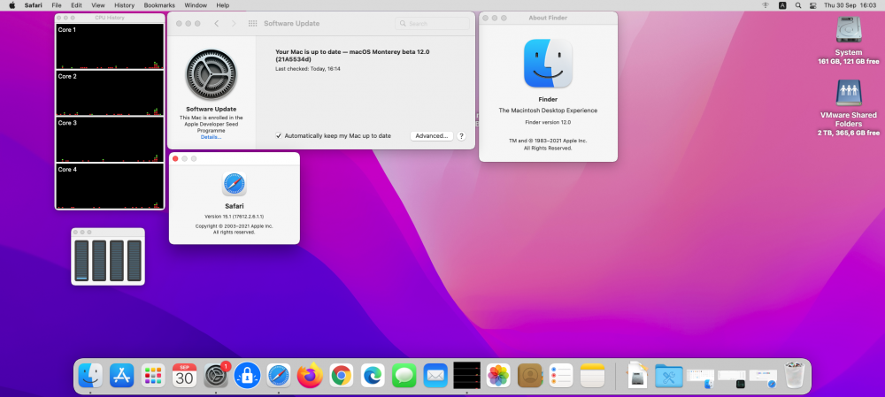Screen dimensions: 885x397
Task: Open the blue padlock app in the Dock
Action: pyautogui.click(x=247, y=375)
